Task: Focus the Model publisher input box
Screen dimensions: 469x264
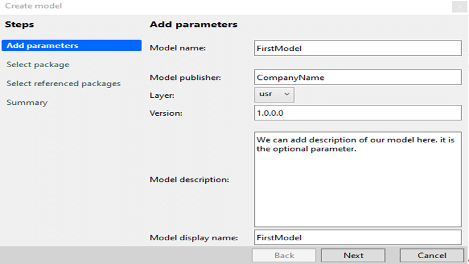Action: [357, 77]
